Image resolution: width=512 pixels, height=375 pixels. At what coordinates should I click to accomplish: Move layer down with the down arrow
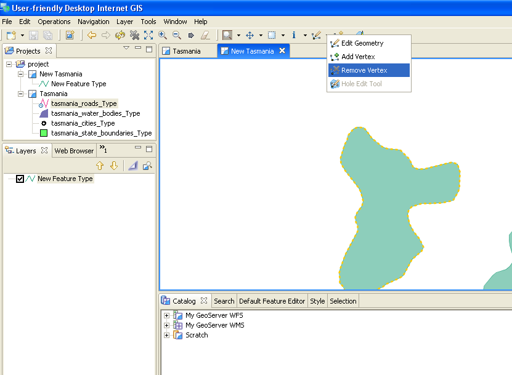(114, 166)
